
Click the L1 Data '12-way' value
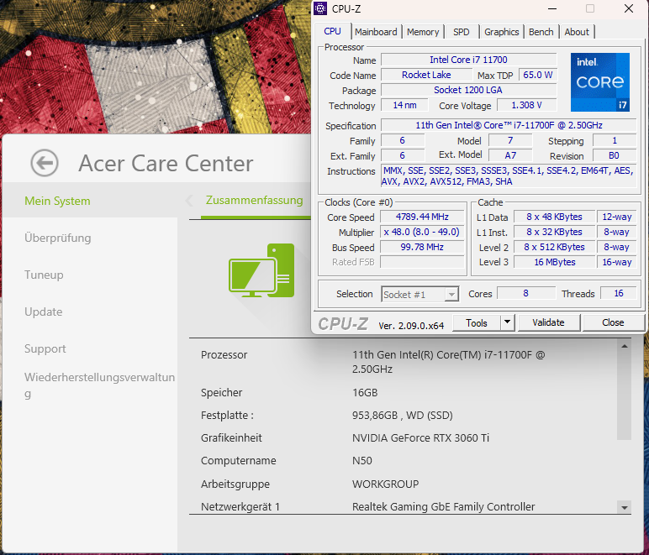pyautogui.click(x=617, y=217)
